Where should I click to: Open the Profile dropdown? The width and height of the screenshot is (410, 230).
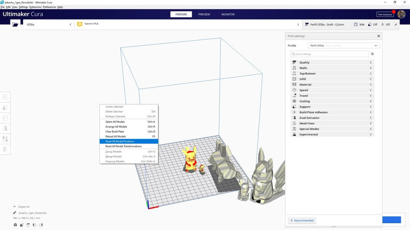[343, 45]
